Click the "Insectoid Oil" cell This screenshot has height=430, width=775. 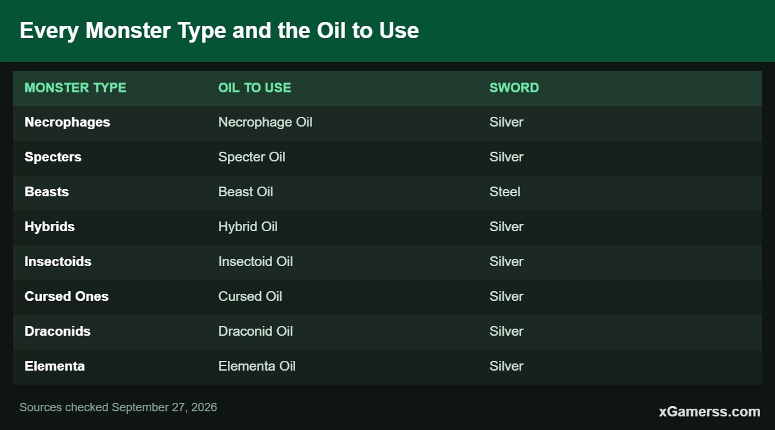256,261
